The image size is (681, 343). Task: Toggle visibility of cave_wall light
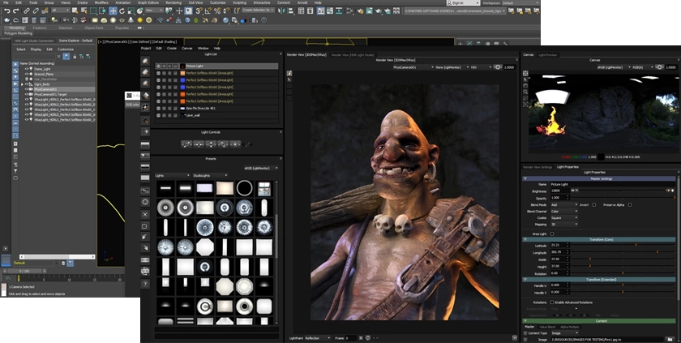click(158, 115)
